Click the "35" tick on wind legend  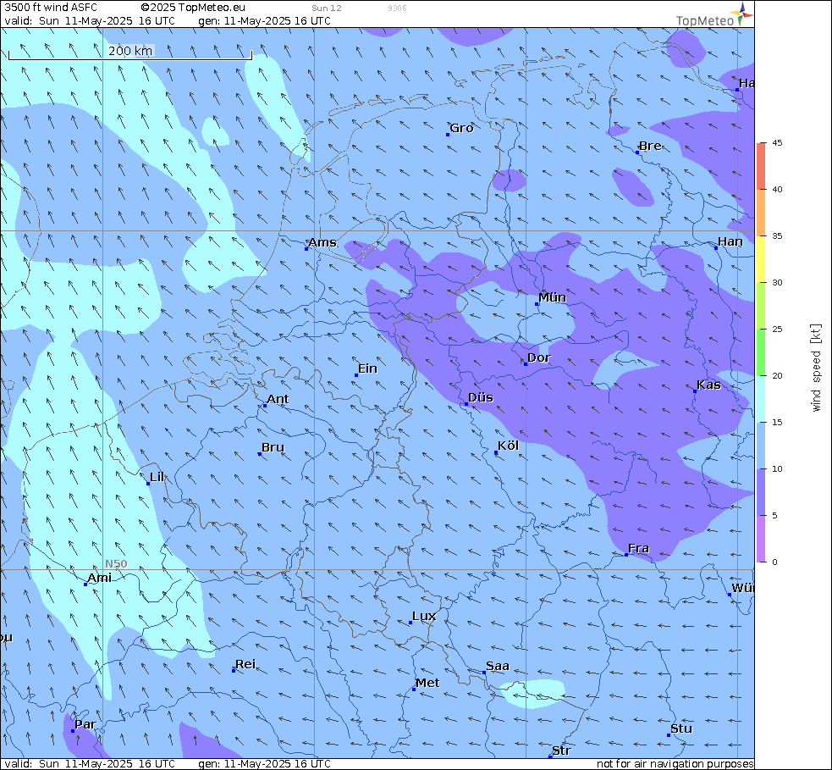pos(777,235)
